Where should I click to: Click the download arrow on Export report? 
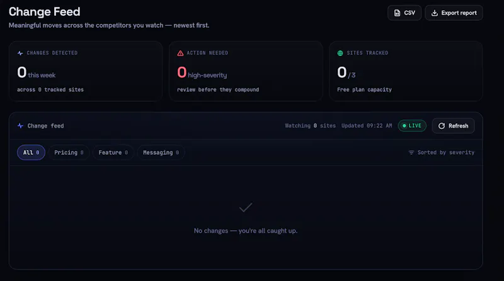click(x=434, y=13)
